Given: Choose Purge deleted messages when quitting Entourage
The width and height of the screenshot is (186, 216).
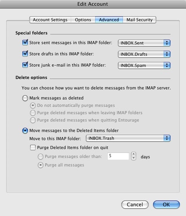Looking at the screenshot, I should click(33, 120).
